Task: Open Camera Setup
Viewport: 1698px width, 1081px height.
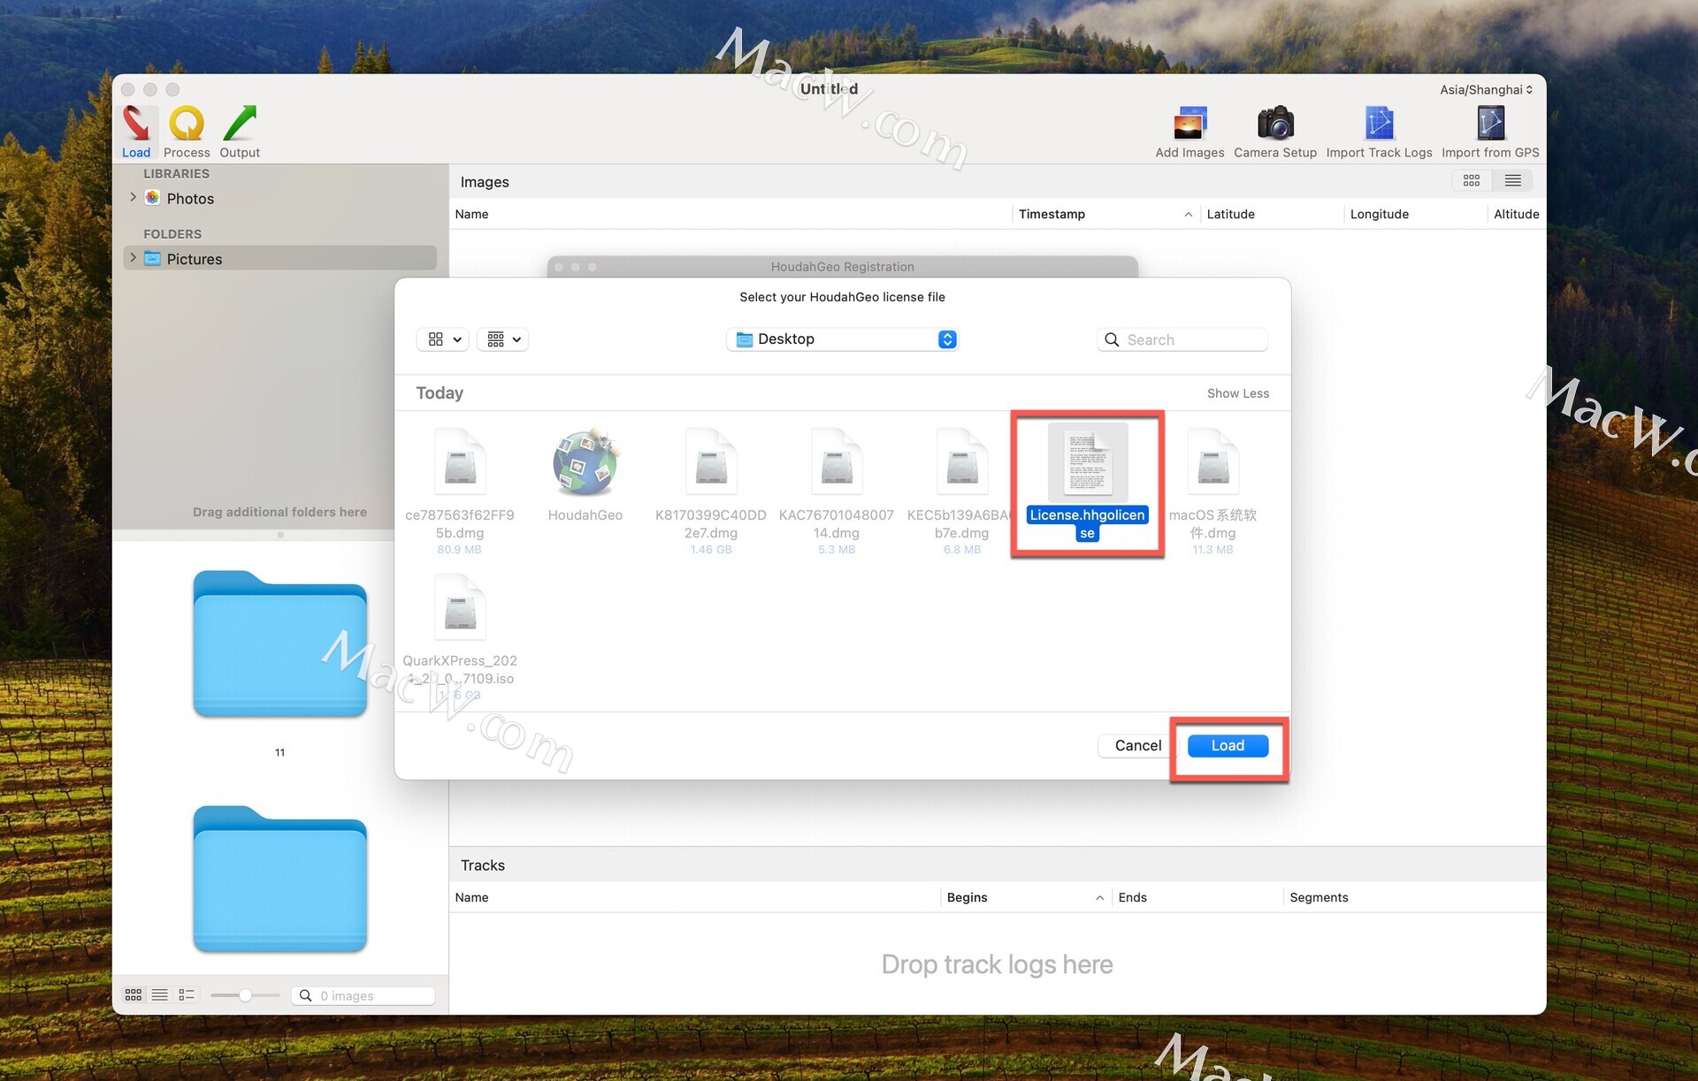Action: tap(1275, 130)
